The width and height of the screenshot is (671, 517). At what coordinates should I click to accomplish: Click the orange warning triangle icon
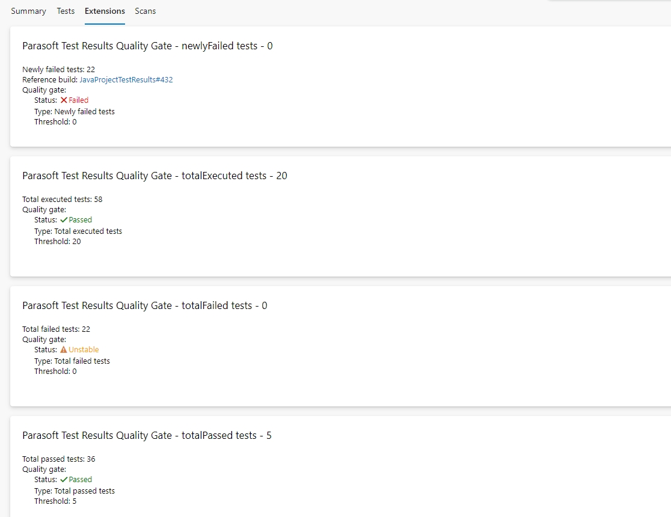pyautogui.click(x=64, y=350)
